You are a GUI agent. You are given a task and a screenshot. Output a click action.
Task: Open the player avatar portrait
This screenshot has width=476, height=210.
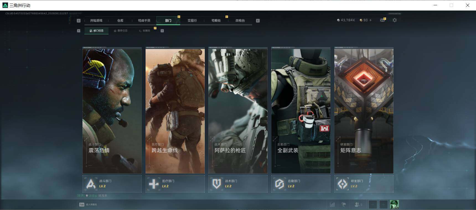(394, 205)
